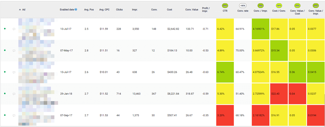325x127 pixels.
Task: Sort the table by the Cost column header
Action: [x=169, y=10]
